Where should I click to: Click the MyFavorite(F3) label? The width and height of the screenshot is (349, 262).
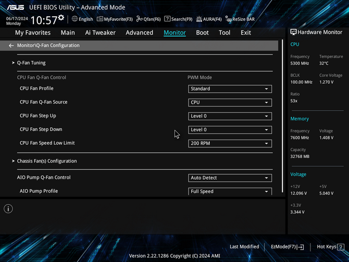pyautogui.click(x=118, y=19)
